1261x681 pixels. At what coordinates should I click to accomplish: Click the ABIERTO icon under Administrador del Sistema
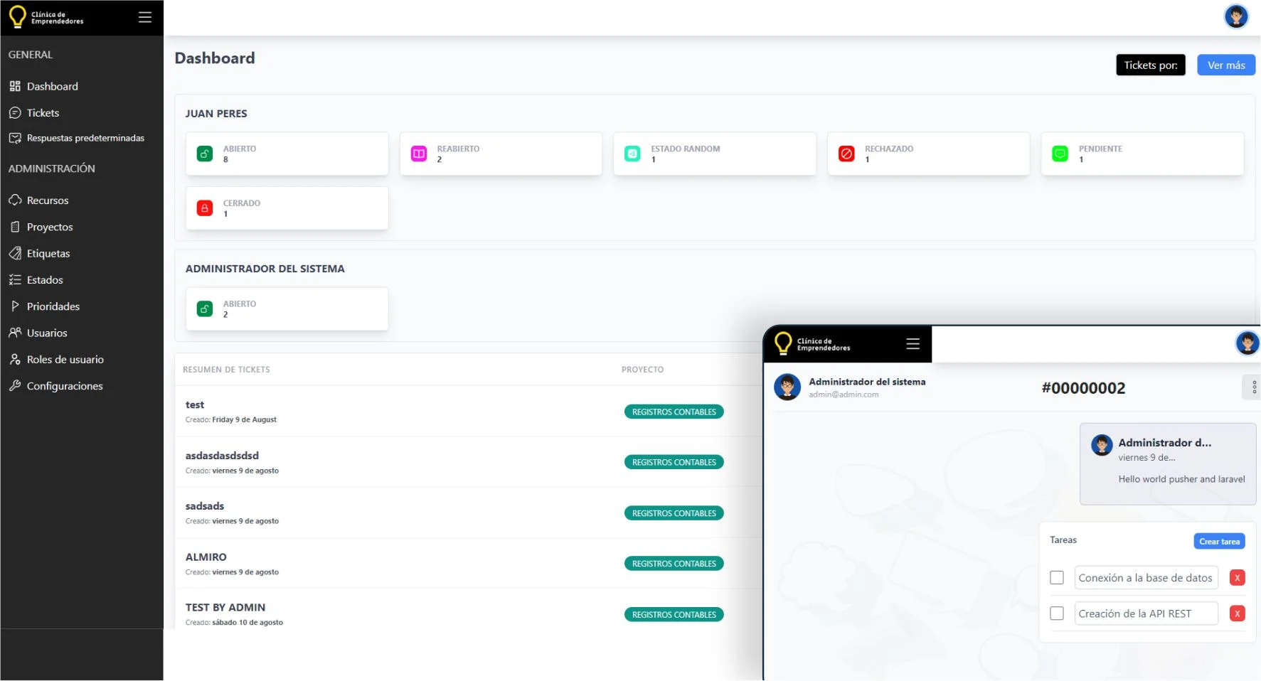click(x=205, y=309)
